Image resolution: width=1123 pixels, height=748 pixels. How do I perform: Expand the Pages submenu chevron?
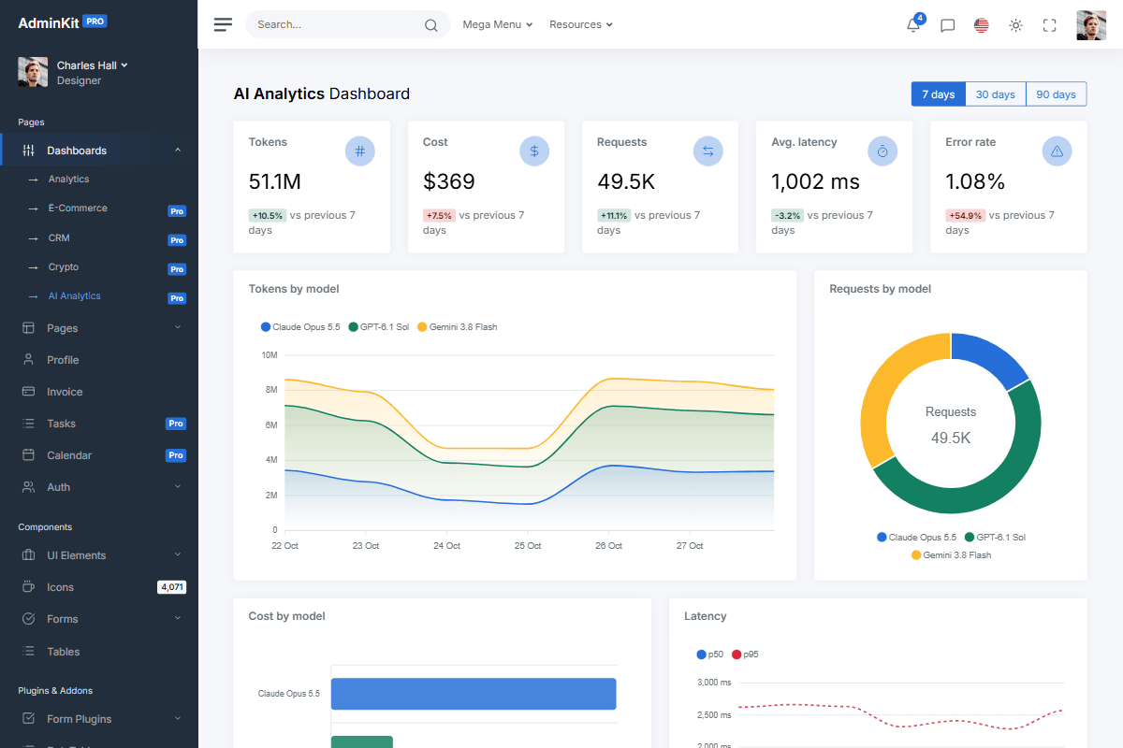pyautogui.click(x=178, y=327)
